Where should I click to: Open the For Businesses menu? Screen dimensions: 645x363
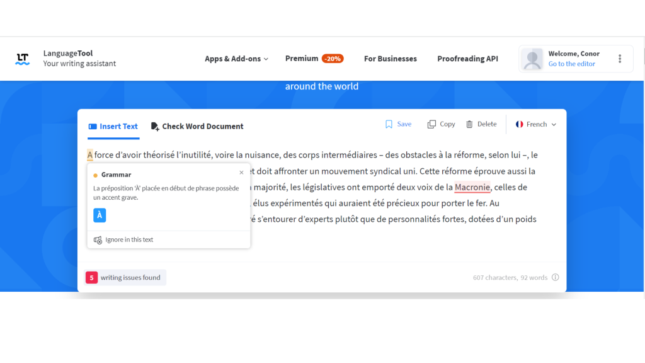(x=390, y=58)
